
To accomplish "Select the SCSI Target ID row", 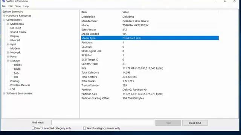I will (x=150, y=60).
